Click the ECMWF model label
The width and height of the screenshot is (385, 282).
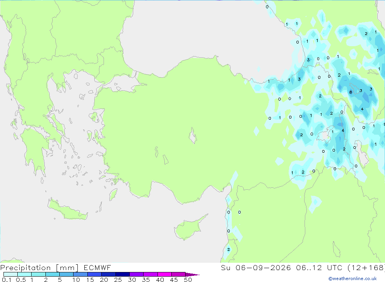[97, 268]
